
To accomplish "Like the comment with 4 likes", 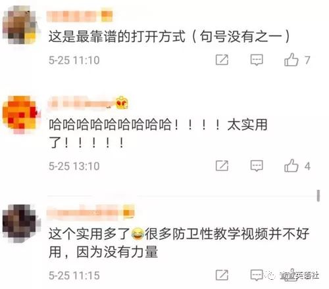I will (x=291, y=166).
